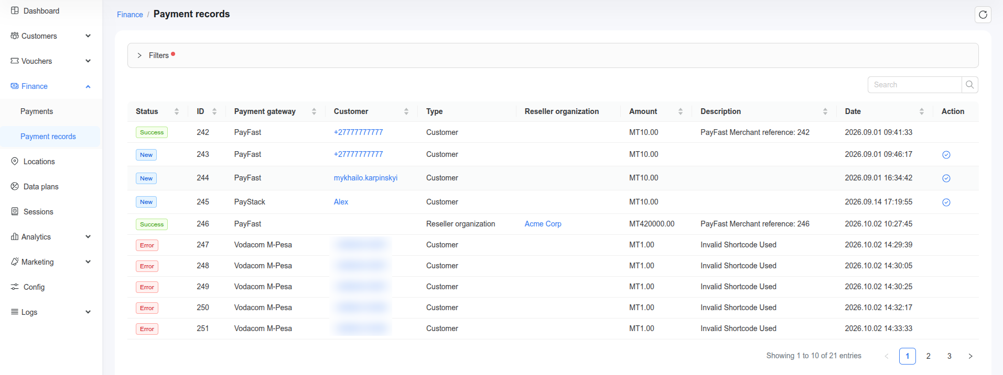
Task: Click the ID 251 cell
Action: point(203,328)
